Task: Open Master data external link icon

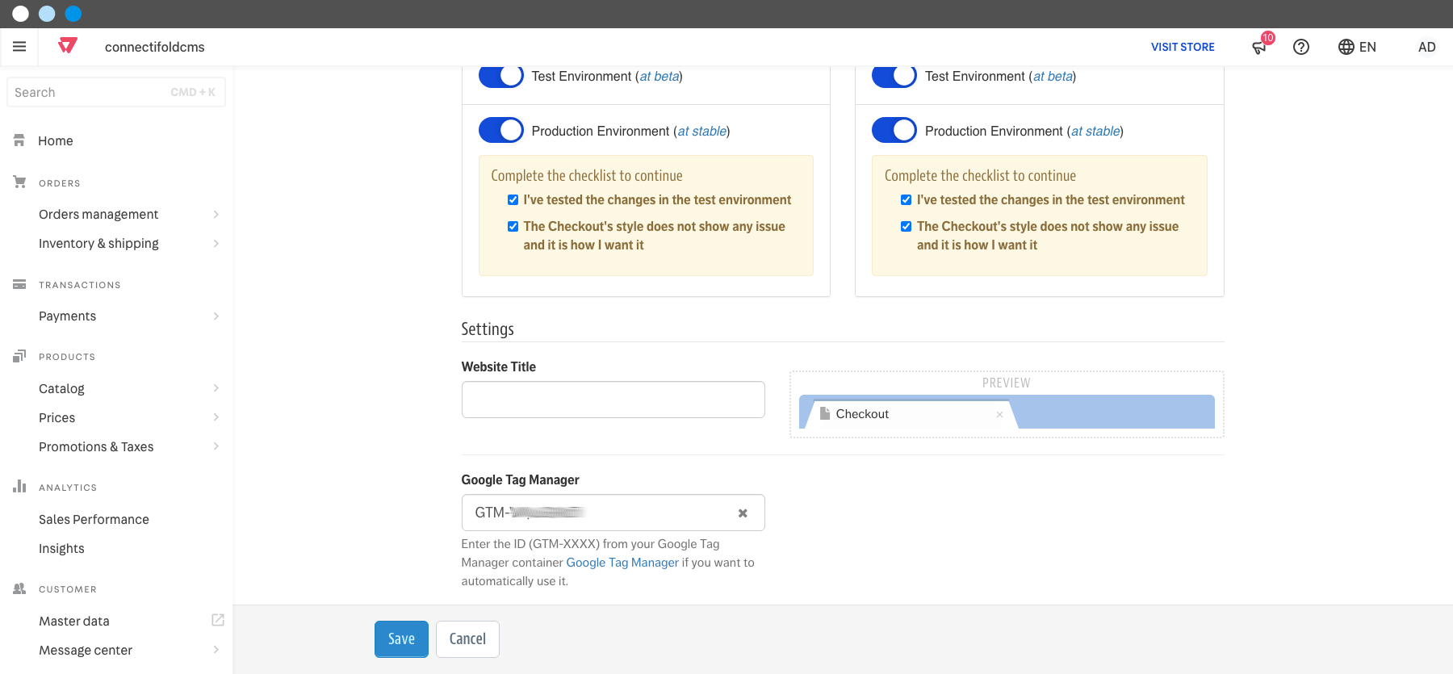Action: pos(218,620)
